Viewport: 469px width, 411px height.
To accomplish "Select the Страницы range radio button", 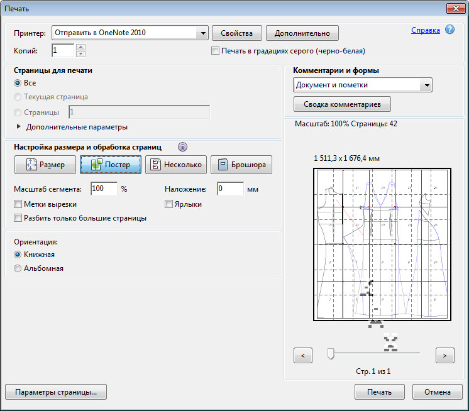I will pos(18,112).
